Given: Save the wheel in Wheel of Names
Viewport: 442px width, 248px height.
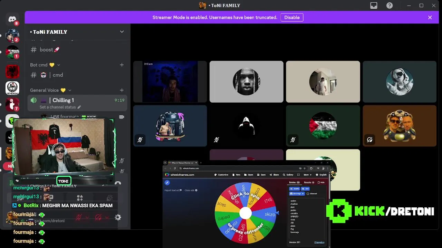Looking at the screenshot, I should [261, 175].
